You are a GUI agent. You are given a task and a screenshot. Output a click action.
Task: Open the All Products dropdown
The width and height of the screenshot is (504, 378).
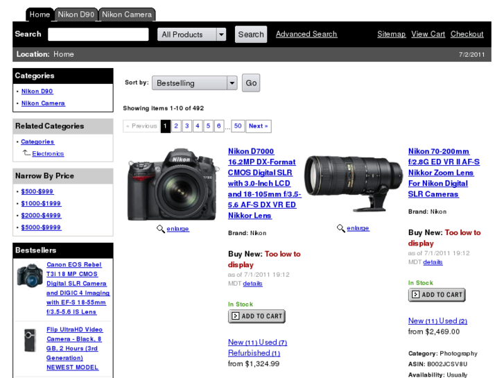(x=191, y=35)
